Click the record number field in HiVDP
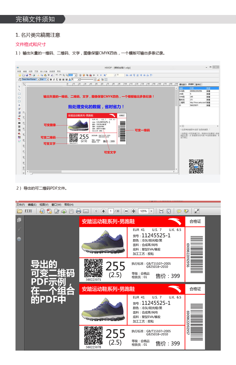The height and width of the screenshot is (365, 236). click(x=110, y=75)
